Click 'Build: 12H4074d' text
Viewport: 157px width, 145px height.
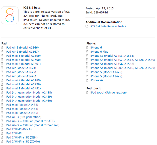[97, 12]
